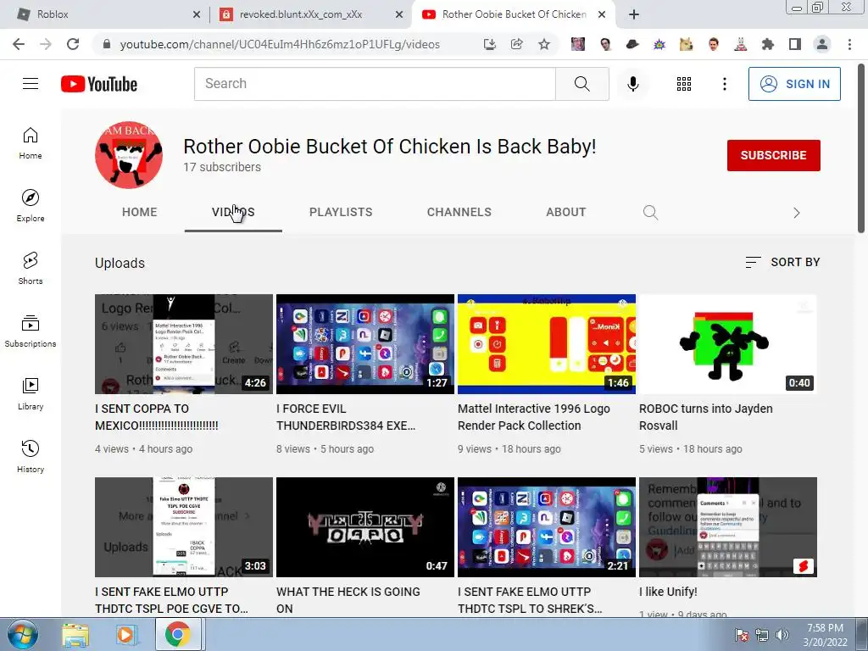This screenshot has width=868, height=651.
Task: Open the settings three-dot menu beside Sign In
Action: (x=724, y=84)
